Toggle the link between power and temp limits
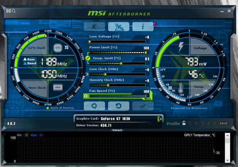Viewport: 238px width, 167px height. (x=88, y=58)
